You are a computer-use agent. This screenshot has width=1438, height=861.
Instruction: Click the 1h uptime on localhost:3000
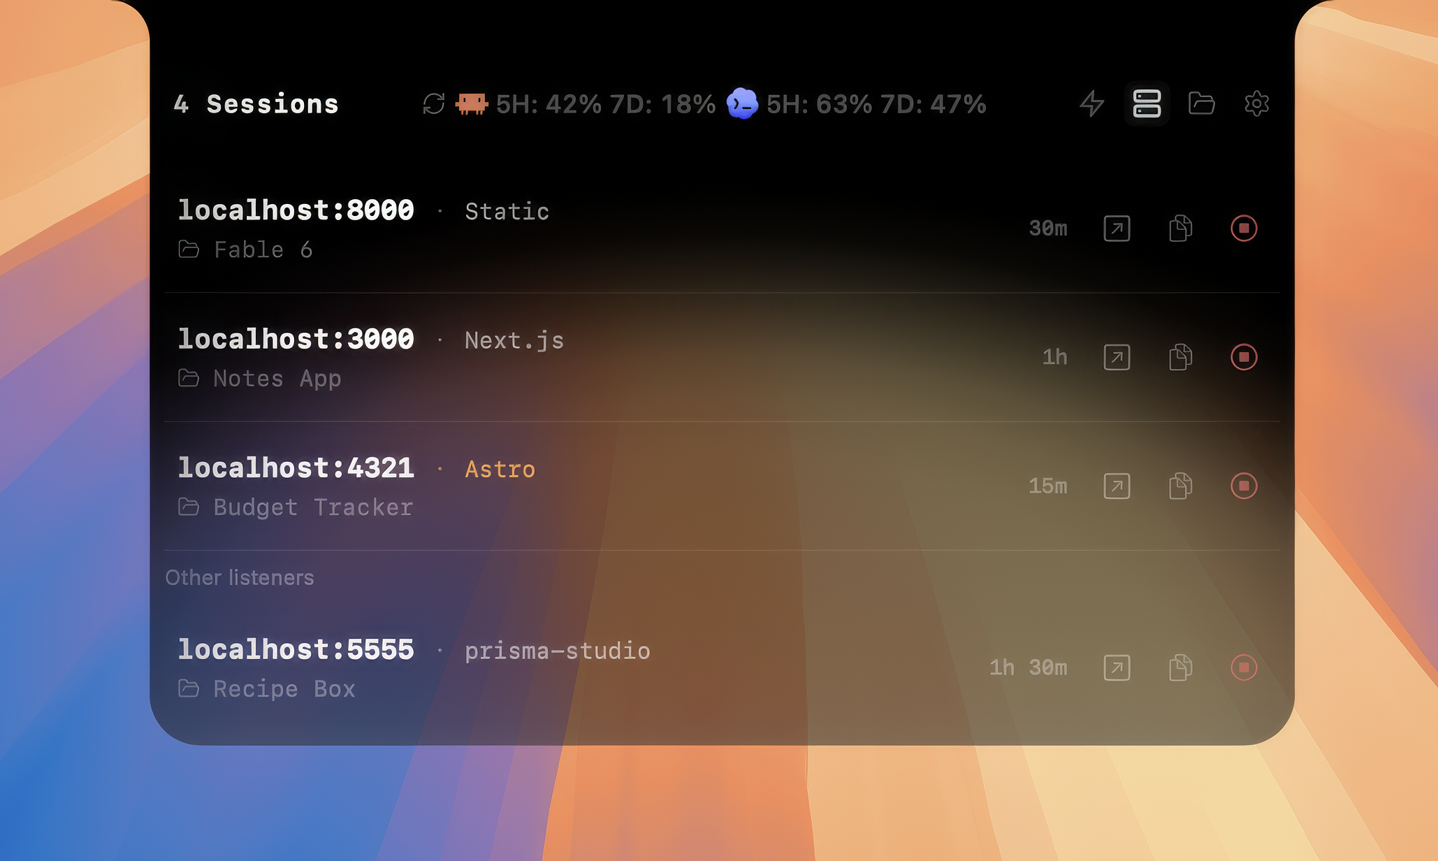[x=1055, y=357]
